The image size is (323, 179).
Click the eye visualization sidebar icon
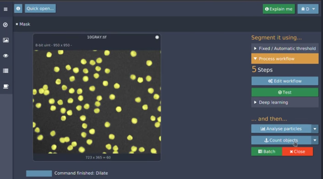pyautogui.click(x=5, y=56)
